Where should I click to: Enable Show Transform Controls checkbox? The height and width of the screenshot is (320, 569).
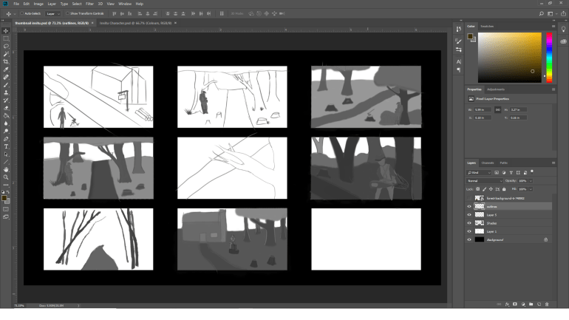[67, 13]
